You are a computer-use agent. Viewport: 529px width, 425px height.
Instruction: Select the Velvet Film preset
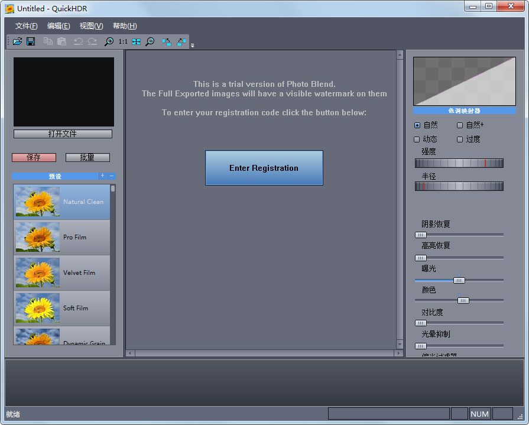click(61, 272)
